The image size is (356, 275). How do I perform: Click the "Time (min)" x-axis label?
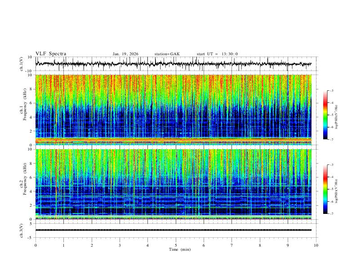tap(180, 249)
